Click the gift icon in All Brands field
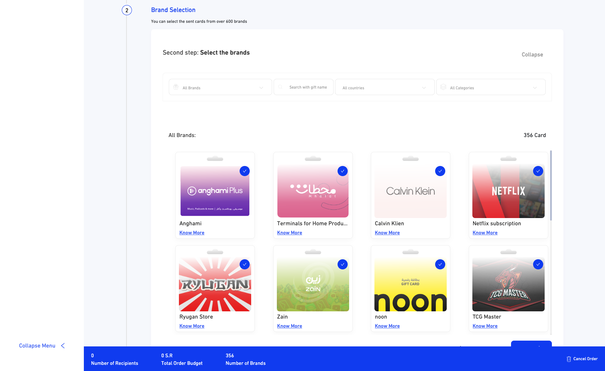Image resolution: width=605 pixels, height=371 pixels. (176, 87)
